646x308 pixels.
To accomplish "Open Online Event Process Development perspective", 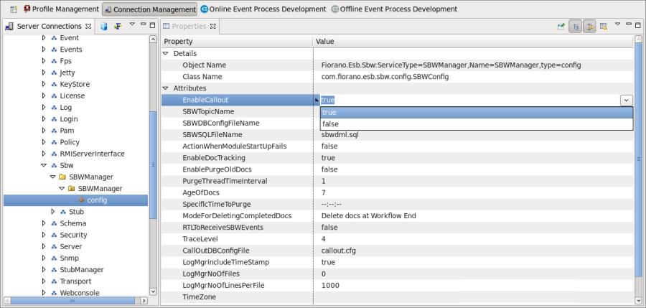I will (263, 9).
